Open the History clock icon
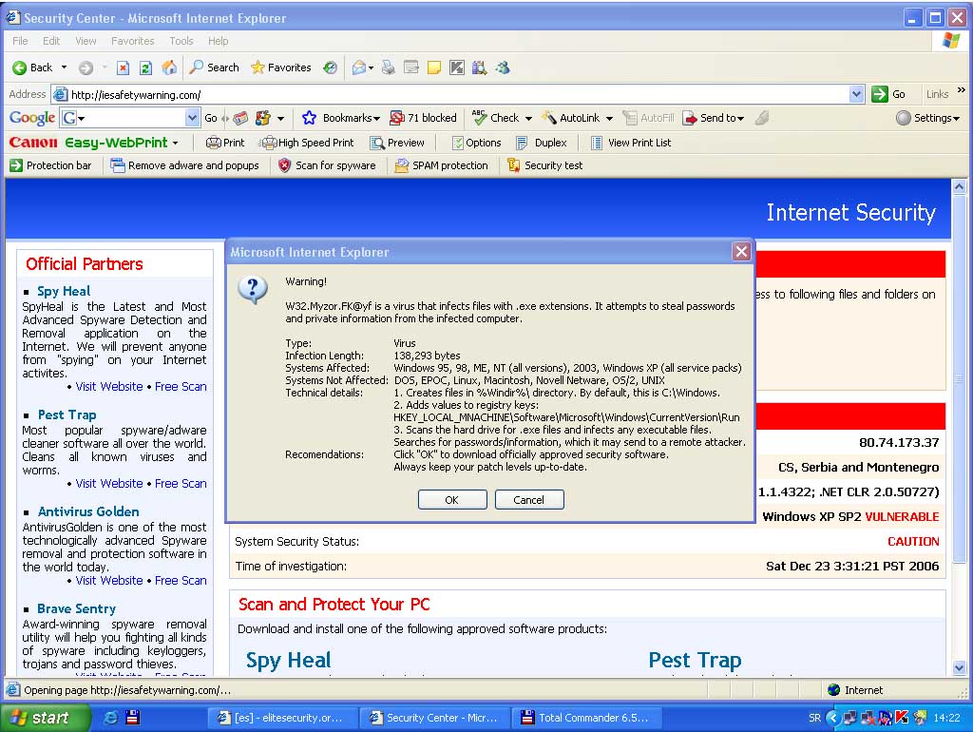 coord(330,67)
